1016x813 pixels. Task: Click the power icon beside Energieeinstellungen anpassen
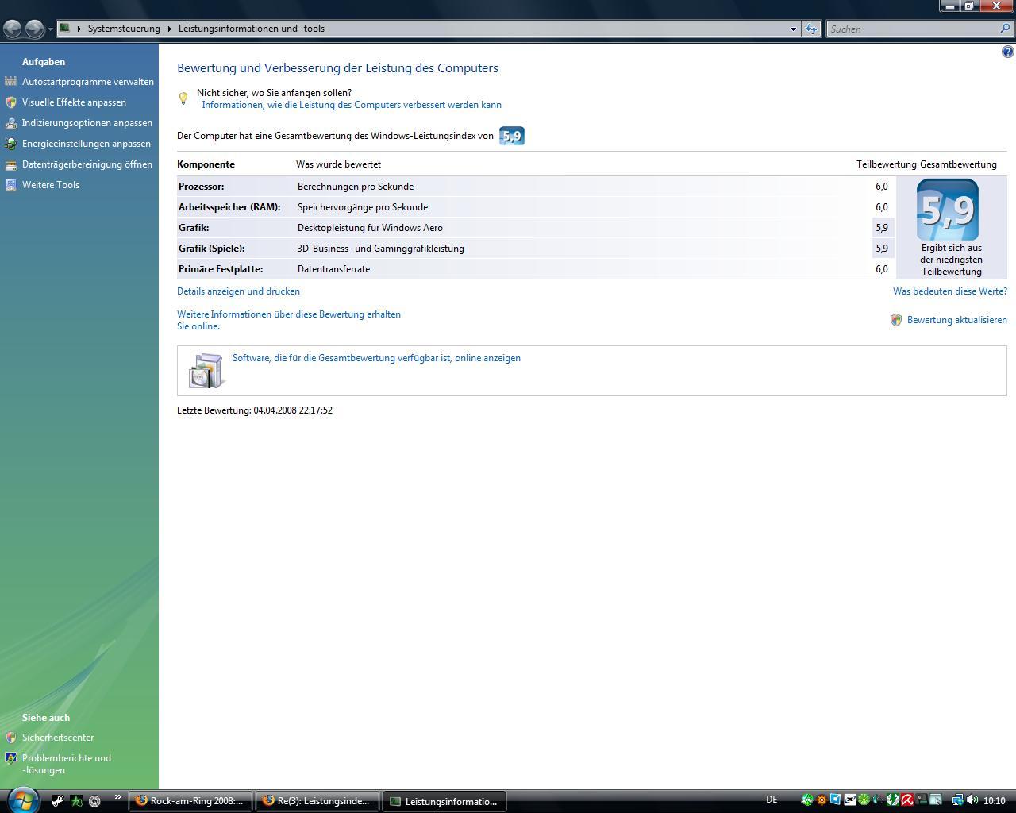pos(10,144)
